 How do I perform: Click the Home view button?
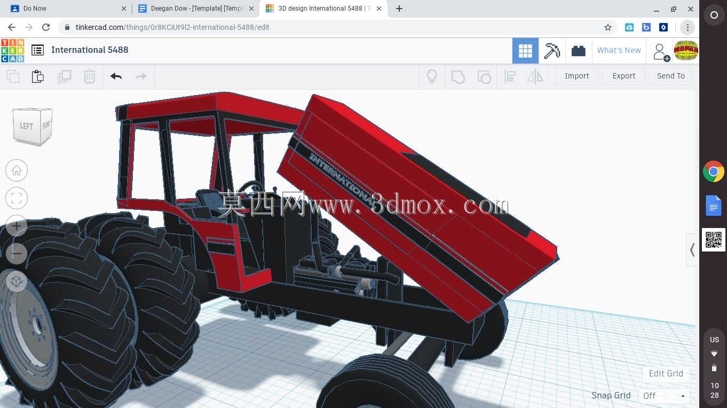(x=17, y=171)
